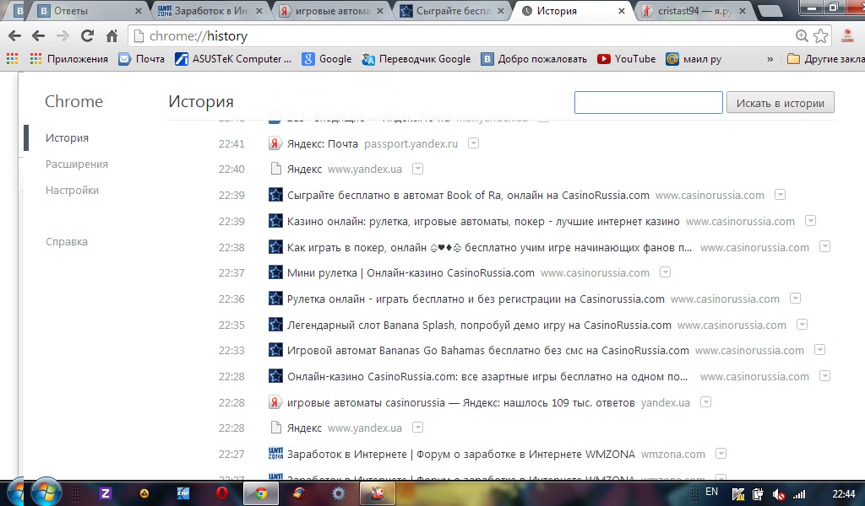Open игровые автоматы casinorussia Яндекс entry
The image size is (865, 506).
coord(460,403)
